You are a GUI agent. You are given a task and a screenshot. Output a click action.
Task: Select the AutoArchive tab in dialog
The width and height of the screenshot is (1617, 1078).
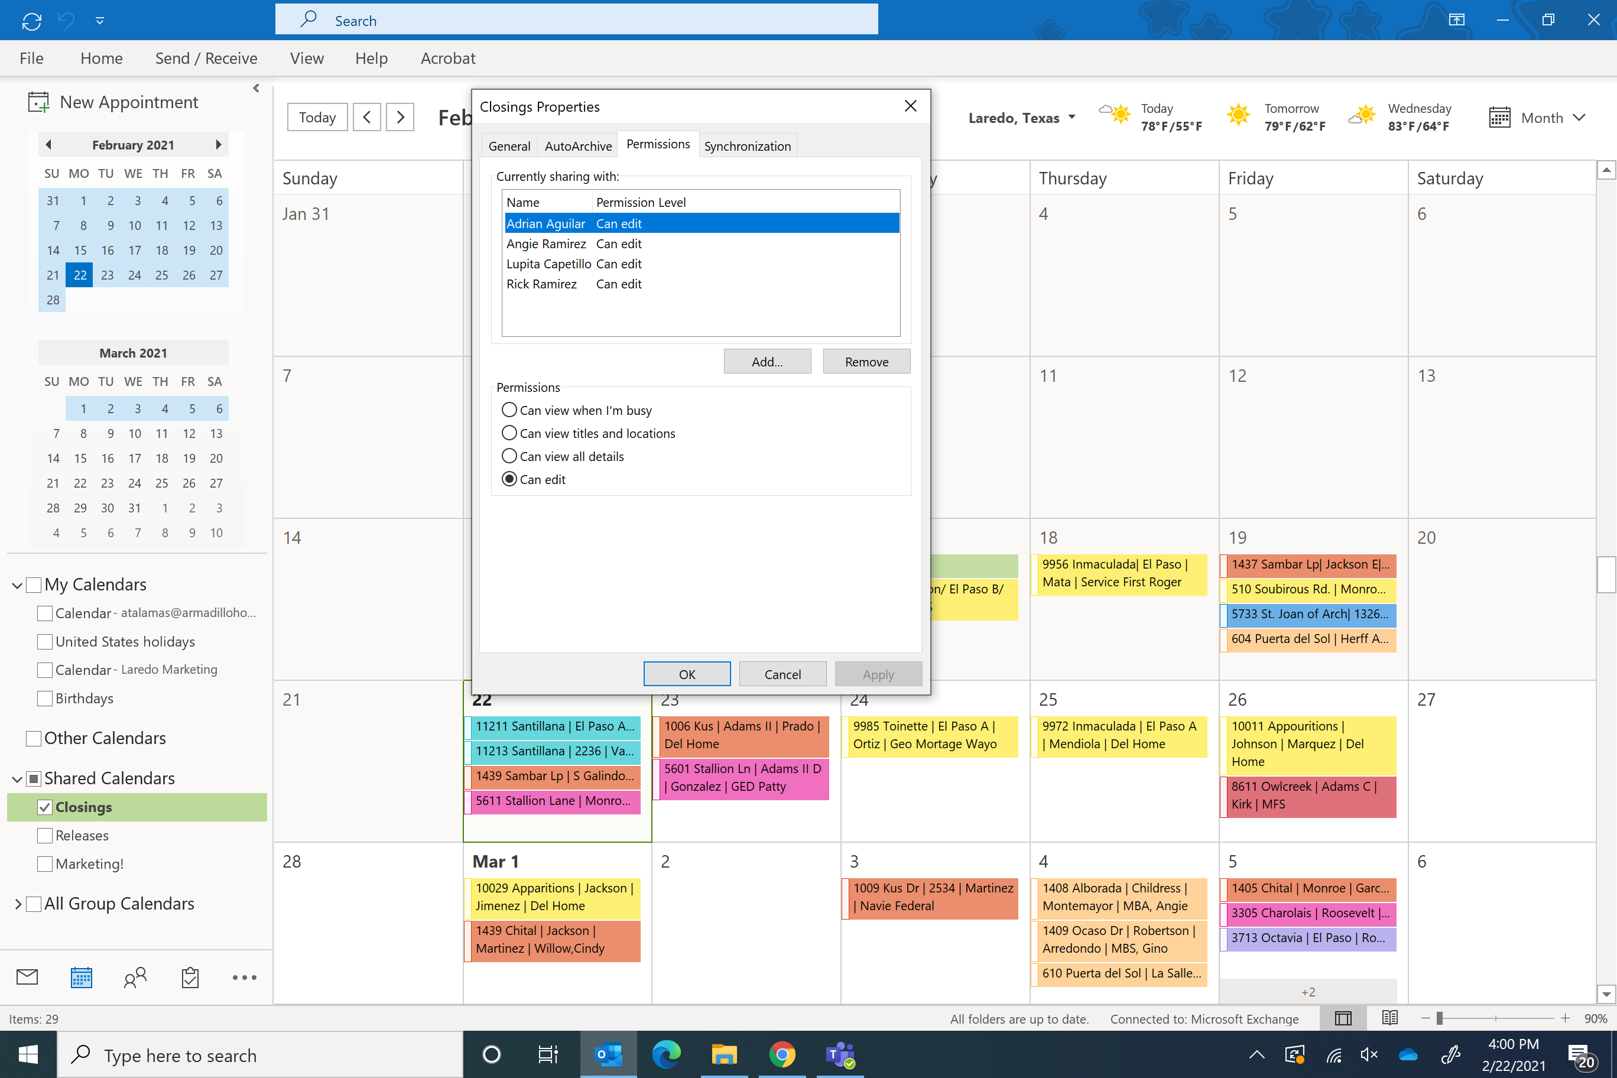[x=577, y=144]
